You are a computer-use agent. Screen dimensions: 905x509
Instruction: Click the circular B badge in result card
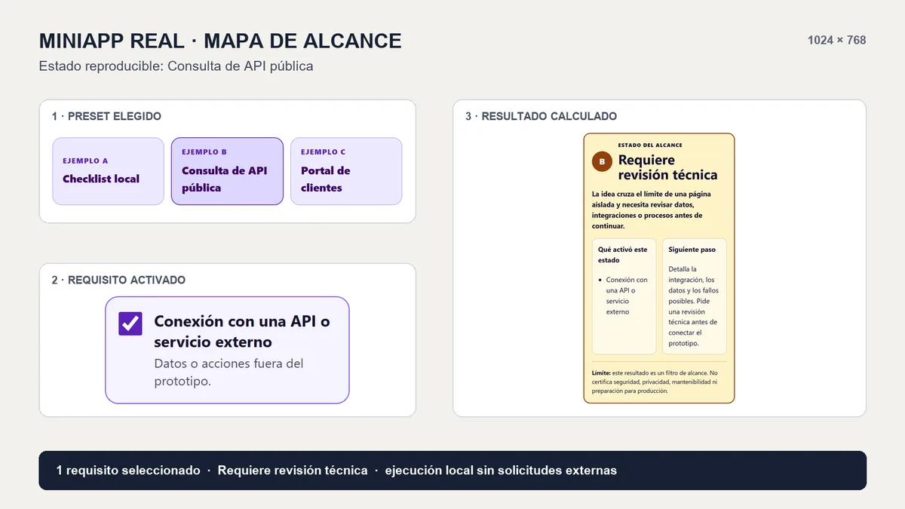tap(602, 161)
